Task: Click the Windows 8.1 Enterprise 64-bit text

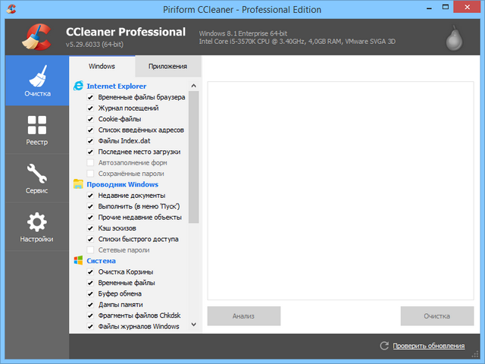Action: pyautogui.click(x=243, y=33)
